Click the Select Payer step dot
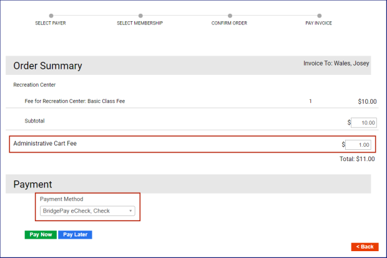387x258 pixels. click(51, 16)
